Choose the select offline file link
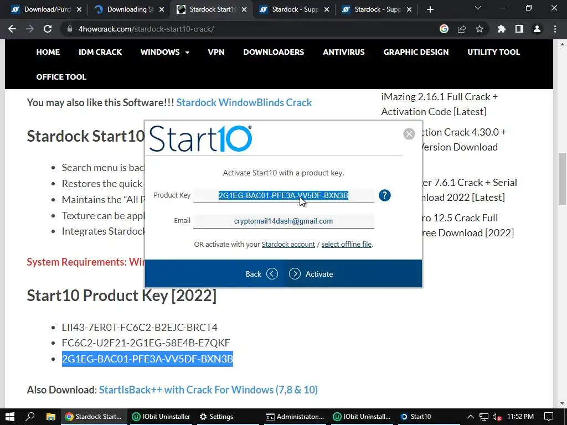The height and width of the screenshot is (425, 567). click(347, 244)
